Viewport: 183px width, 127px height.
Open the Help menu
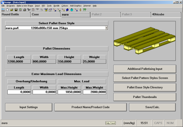coord(95,6)
